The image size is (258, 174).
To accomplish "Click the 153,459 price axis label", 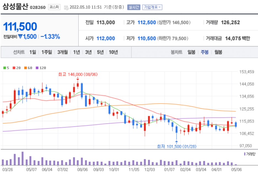I will pyautogui.click(x=247, y=72).
